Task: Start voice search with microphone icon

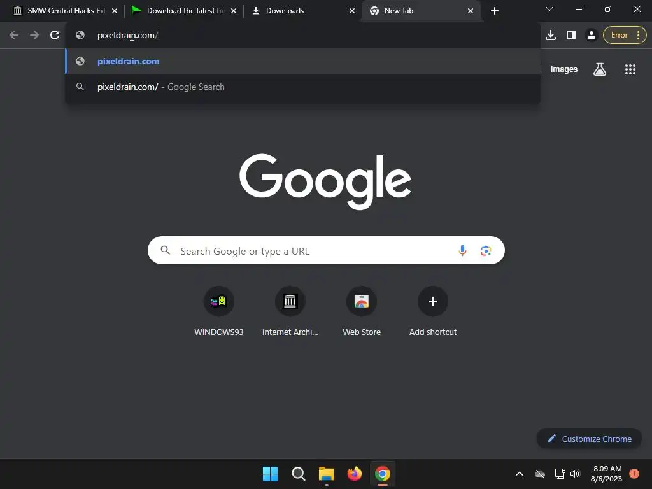Action: (462, 251)
